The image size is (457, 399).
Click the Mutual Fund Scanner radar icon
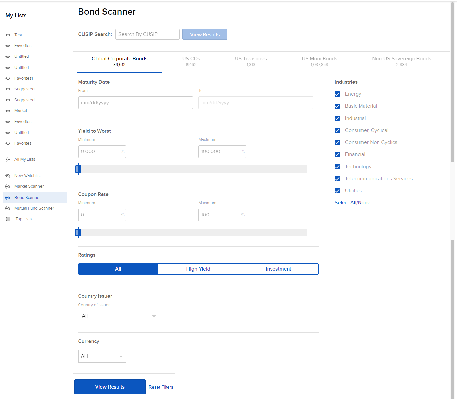point(8,208)
